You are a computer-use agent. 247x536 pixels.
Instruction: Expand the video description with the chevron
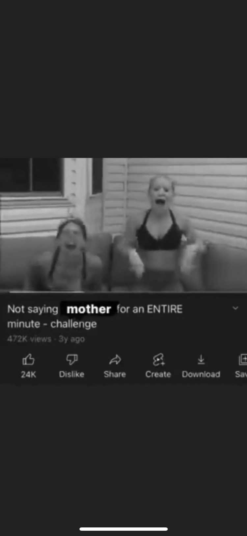click(x=235, y=308)
